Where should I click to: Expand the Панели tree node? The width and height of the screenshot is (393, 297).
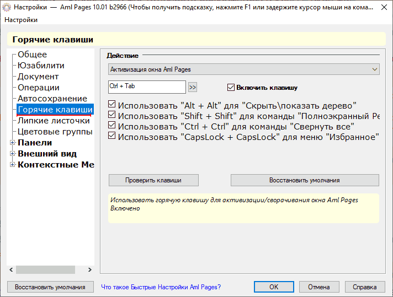(12, 143)
